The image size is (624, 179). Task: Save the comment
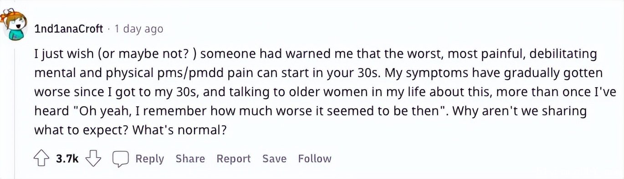pyautogui.click(x=274, y=159)
